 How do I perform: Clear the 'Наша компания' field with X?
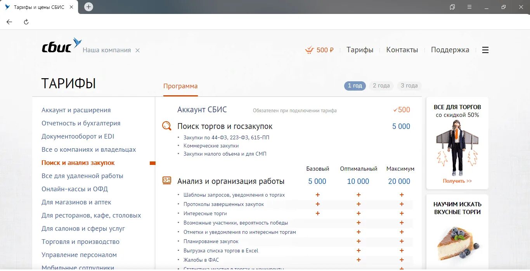(137, 50)
